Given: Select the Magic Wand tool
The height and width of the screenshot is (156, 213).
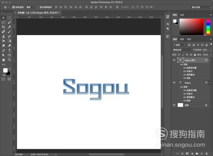Looking at the screenshot, I should point(10,22).
